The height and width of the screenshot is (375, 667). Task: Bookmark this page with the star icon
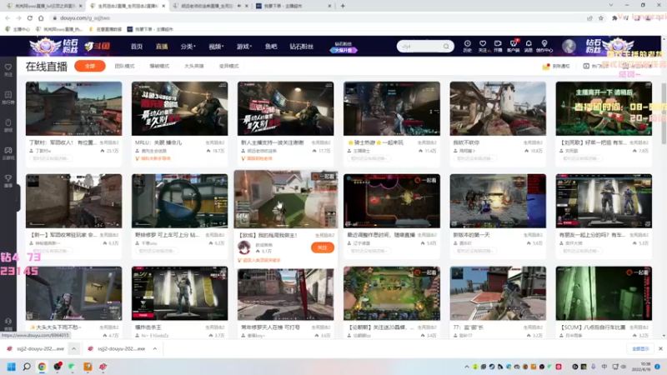[x=600, y=17]
